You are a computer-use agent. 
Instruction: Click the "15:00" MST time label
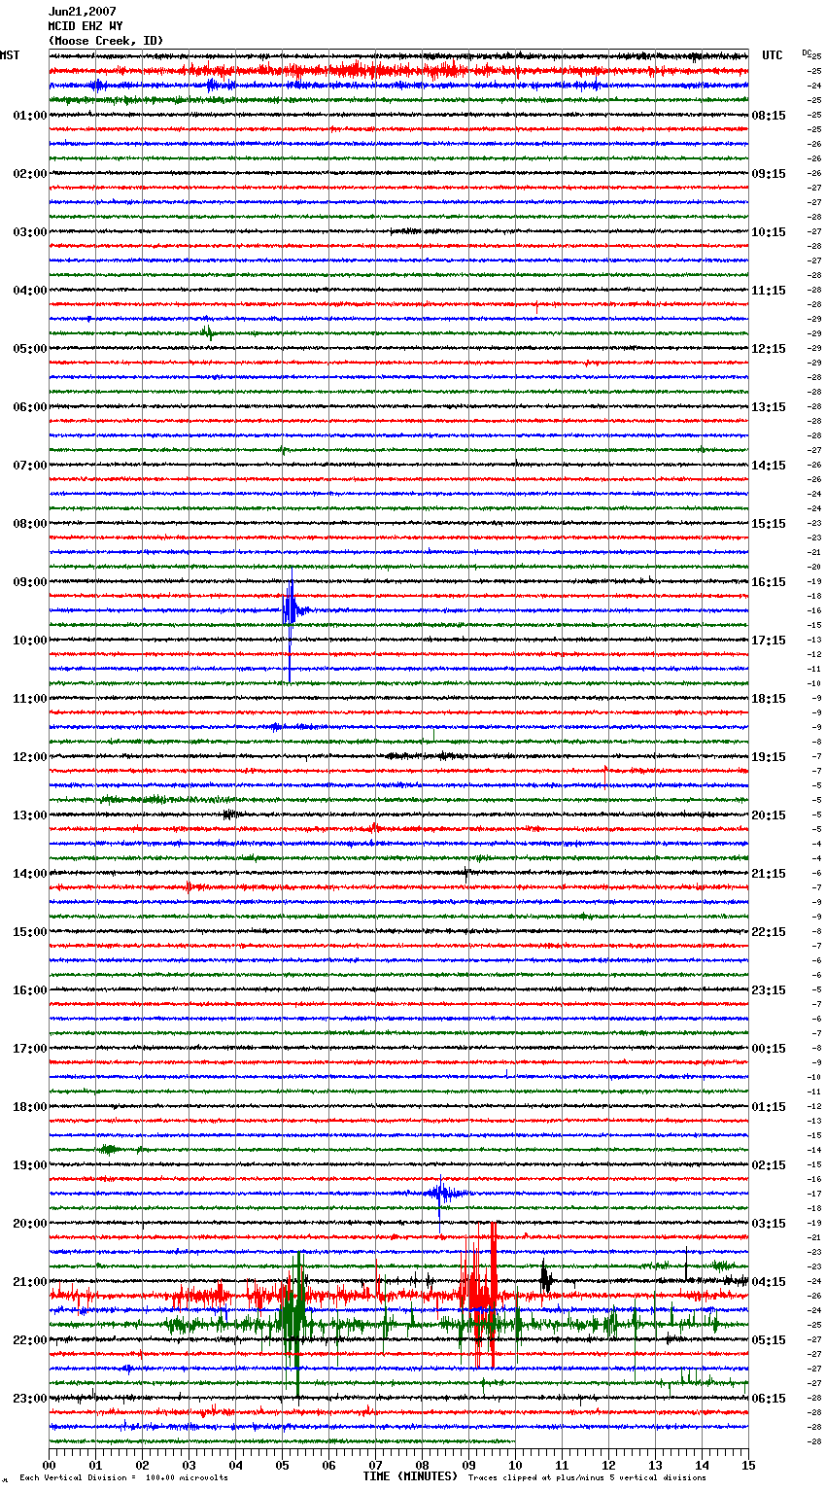pos(30,932)
